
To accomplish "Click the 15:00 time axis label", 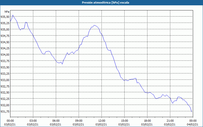I will coord(124,121).
